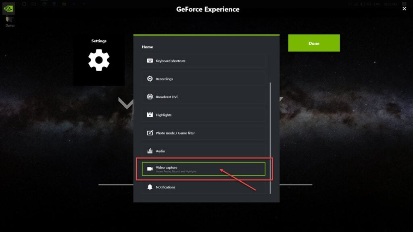Image resolution: width=413 pixels, height=232 pixels.
Task: Open the Dump desktop shortcut
Action: point(10,22)
